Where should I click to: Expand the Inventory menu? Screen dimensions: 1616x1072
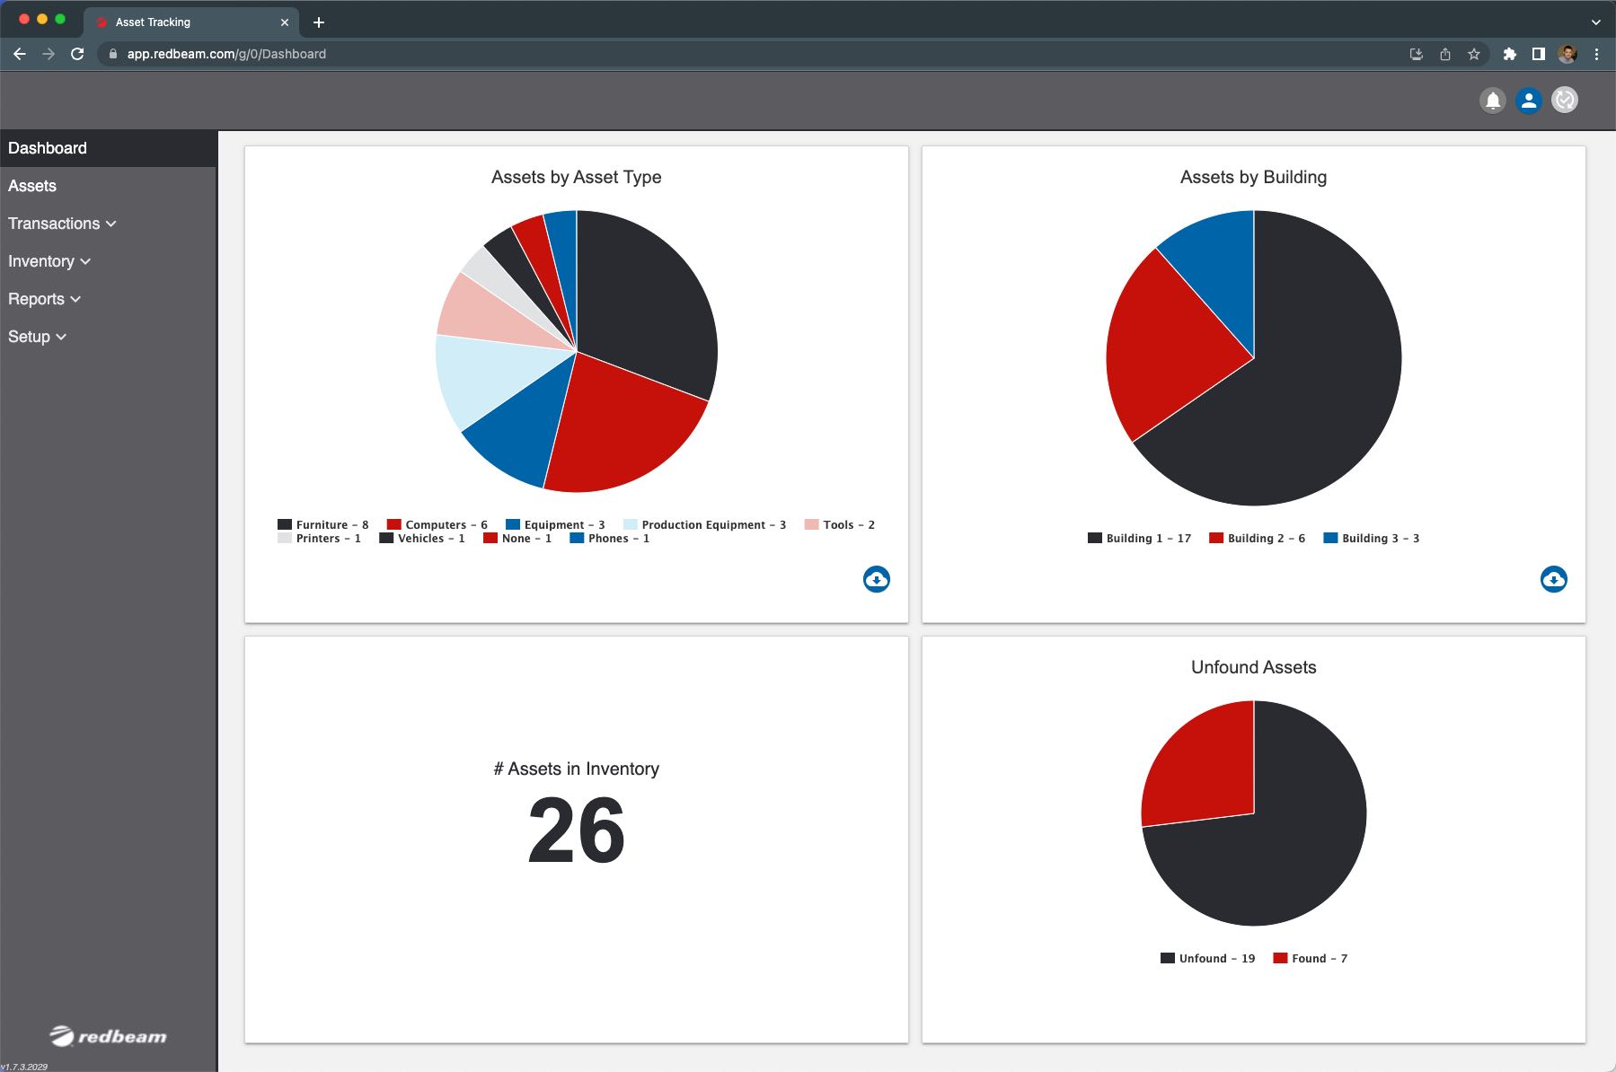[x=49, y=261]
